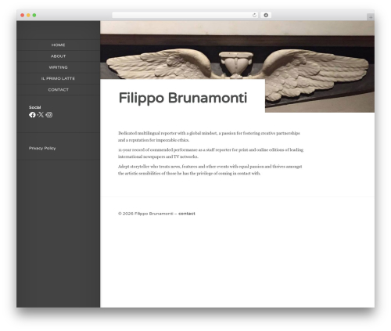This screenshot has width=391, height=331.
Task: Click the Social heading in the sidebar
Action: coord(34,107)
